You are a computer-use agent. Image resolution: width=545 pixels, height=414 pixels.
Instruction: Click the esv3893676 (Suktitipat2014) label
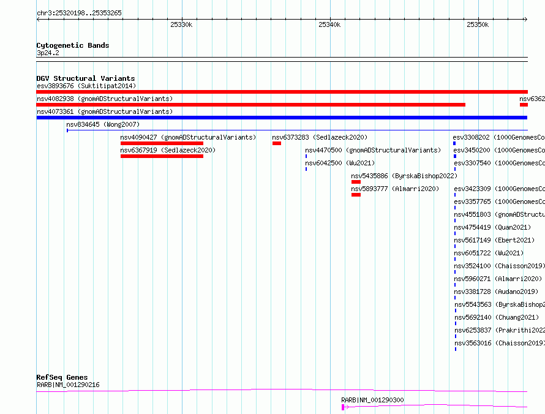[86, 86]
